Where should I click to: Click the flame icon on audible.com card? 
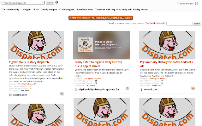click(x=62, y=94)
